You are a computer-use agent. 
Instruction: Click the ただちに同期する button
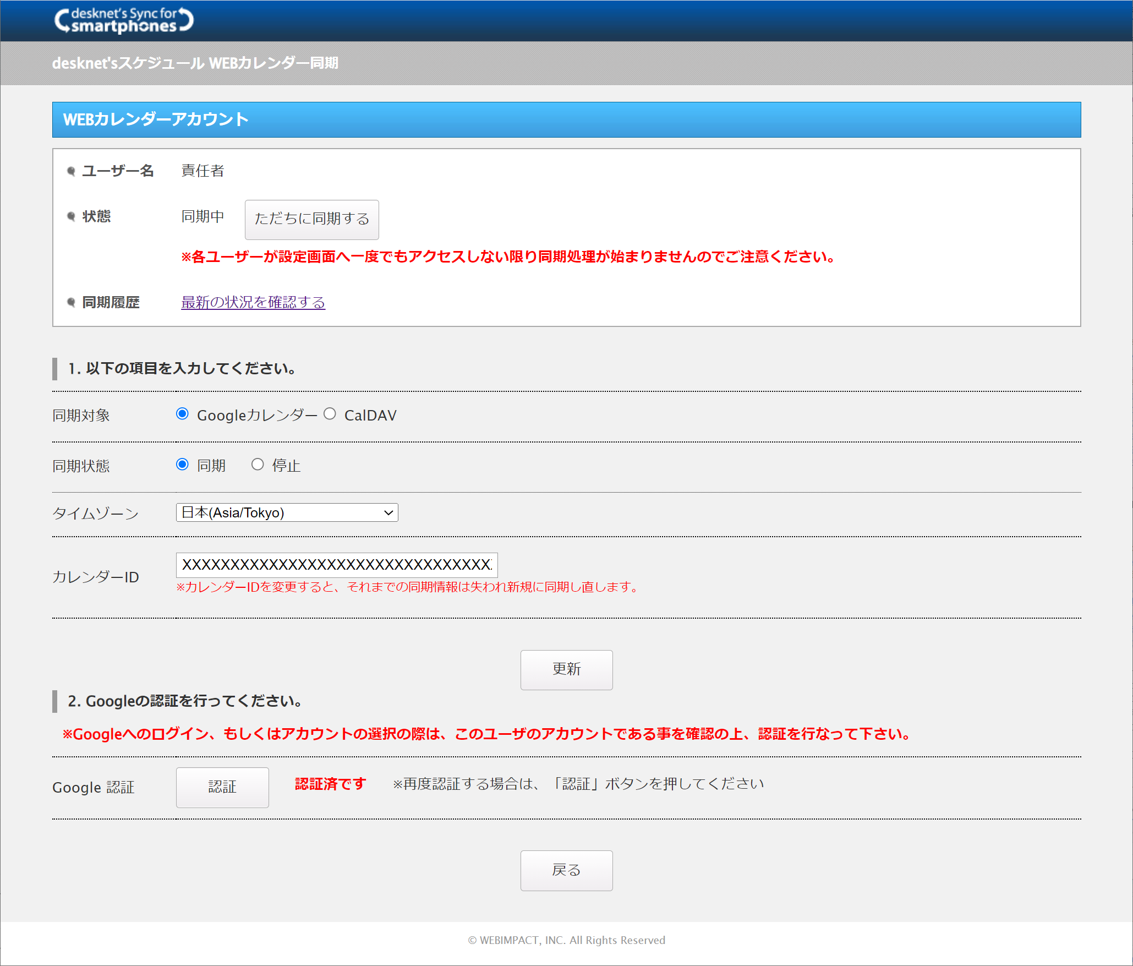tap(311, 219)
